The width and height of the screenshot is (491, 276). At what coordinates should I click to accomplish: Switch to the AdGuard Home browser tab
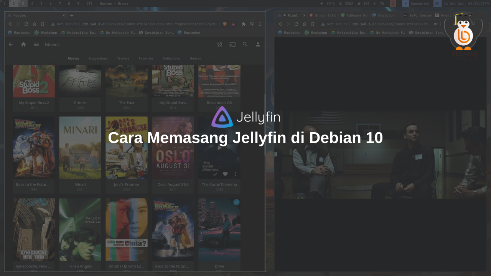[x=354, y=15]
